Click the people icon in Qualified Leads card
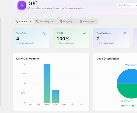This screenshot has height=113, width=137. [124, 33]
